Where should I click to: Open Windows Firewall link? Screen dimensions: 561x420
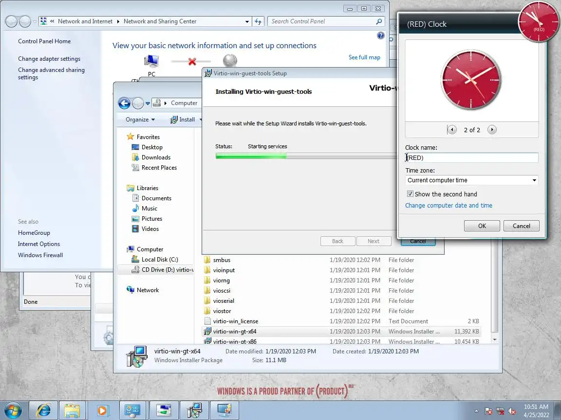click(x=40, y=255)
